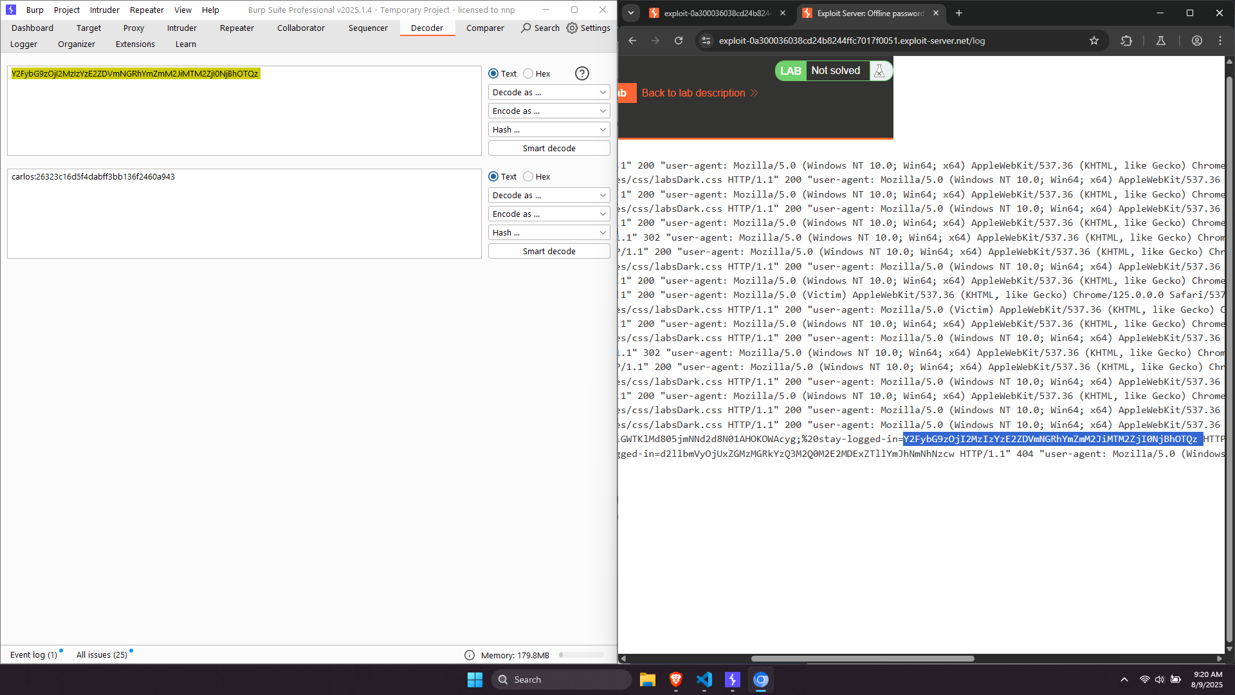
Task: Click the horizontal scrollbar of log page
Action: (x=862, y=658)
